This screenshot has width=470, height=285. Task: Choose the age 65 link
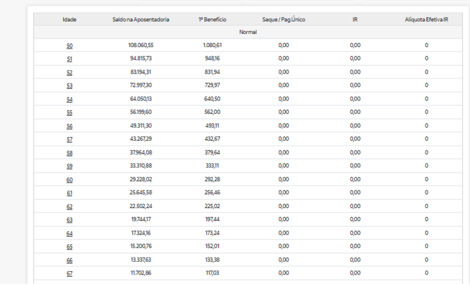[69, 247]
